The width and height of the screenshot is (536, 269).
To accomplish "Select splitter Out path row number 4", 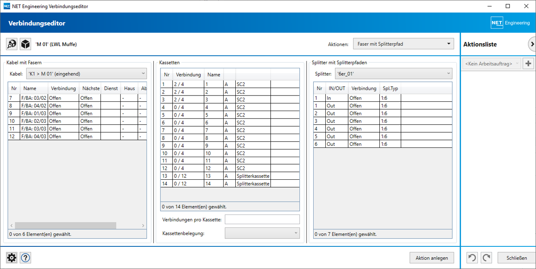I will (x=383, y=129).
